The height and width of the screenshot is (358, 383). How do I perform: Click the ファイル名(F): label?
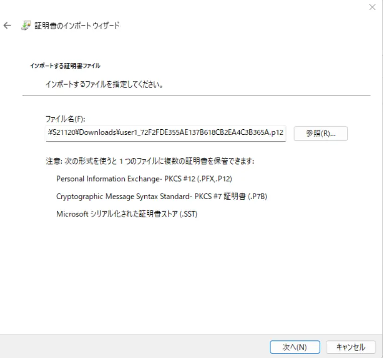pos(65,119)
